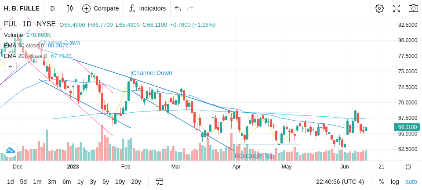Select the 1m time range
Image resolution: width=422 pixels, height=190 pixels.
pyautogui.click(x=37, y=182)
